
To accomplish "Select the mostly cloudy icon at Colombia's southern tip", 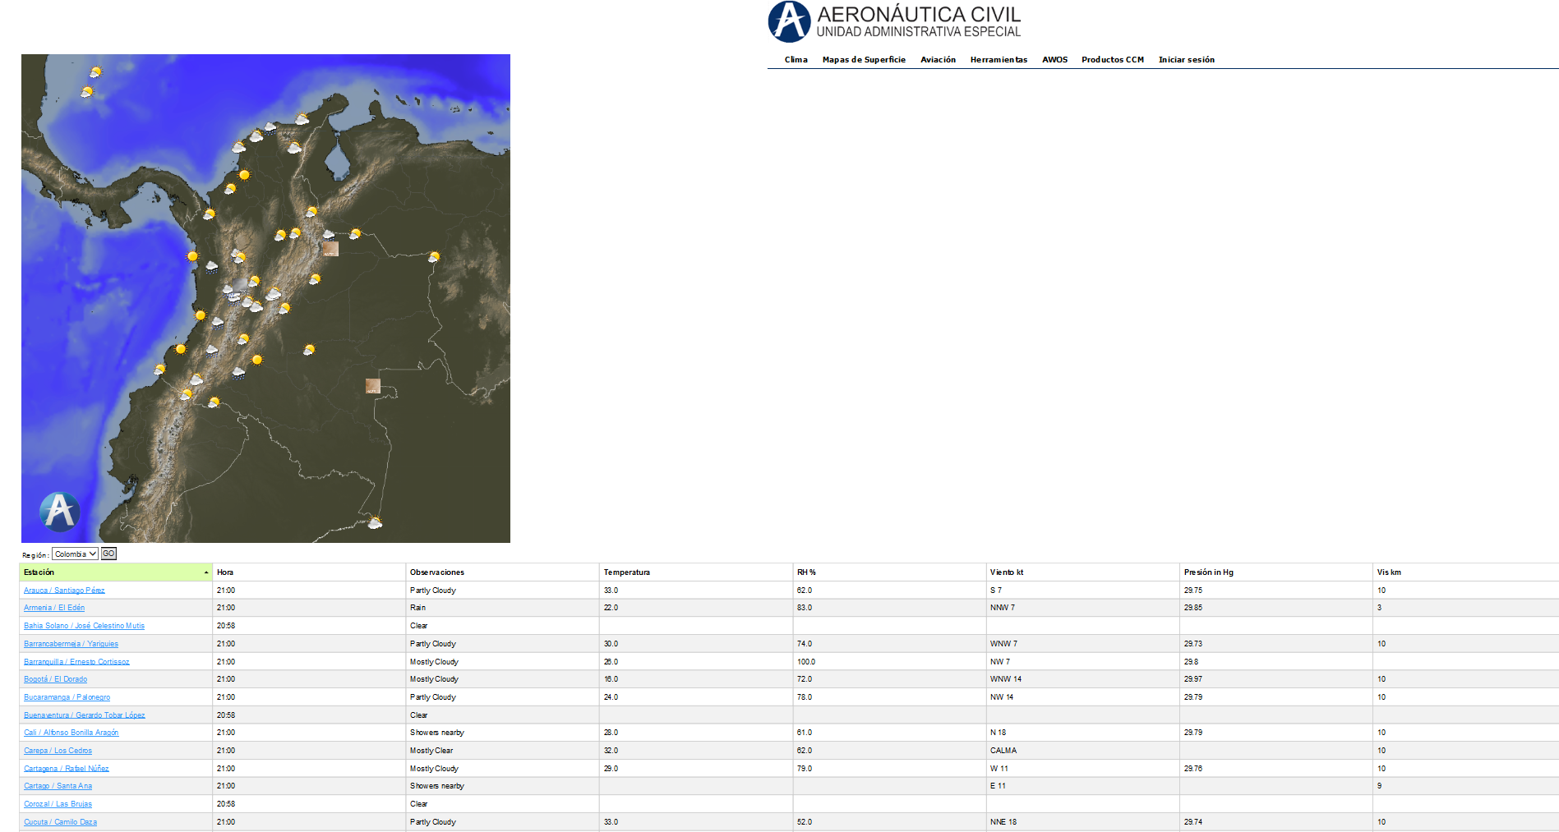I will pos(375,522).
